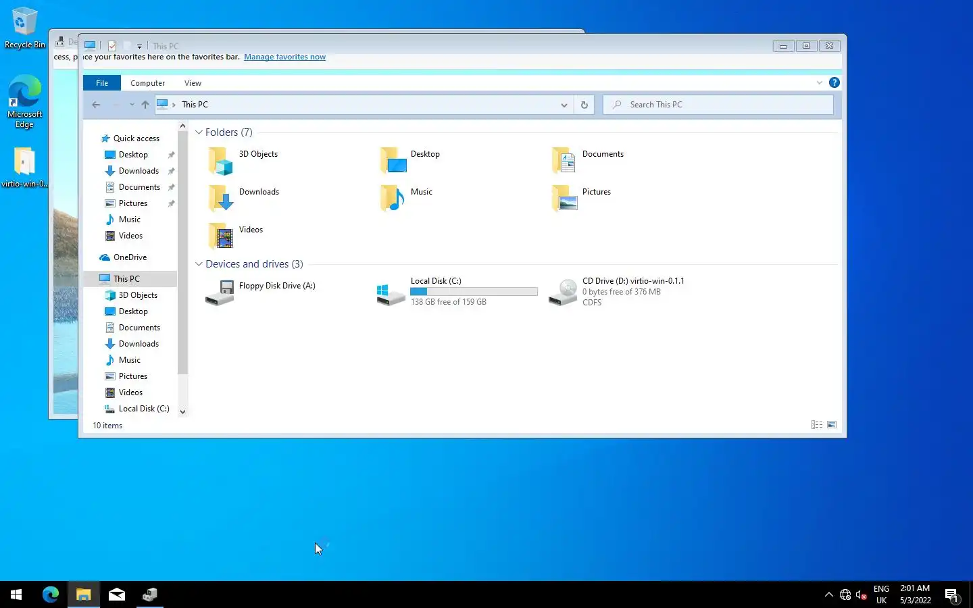Select the Floppy Disk Drive (A:)
Image resolution: width=973 pixels, height=608 pixels.
[260, 292]
